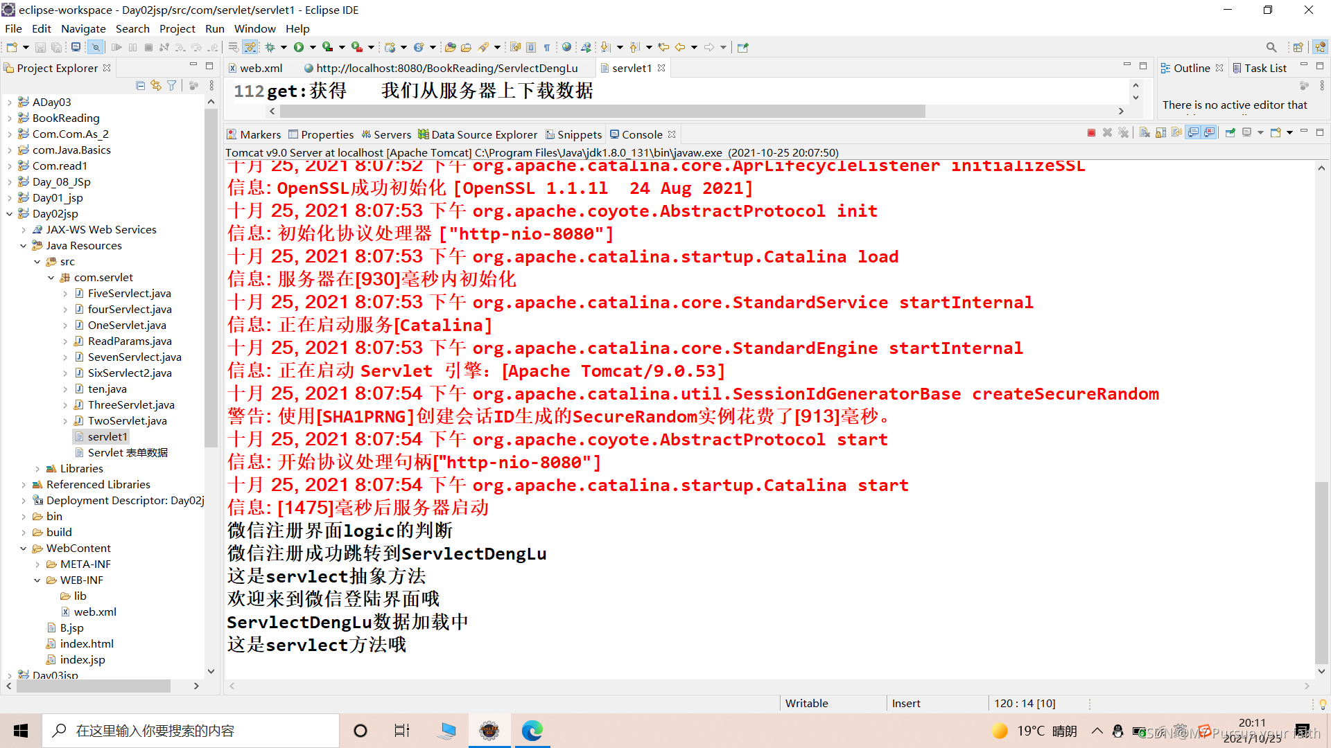The image size is (1331, 748).
Task: Toggle Scroll Lock in Console toolbar
Action: tap(1160, 133)
